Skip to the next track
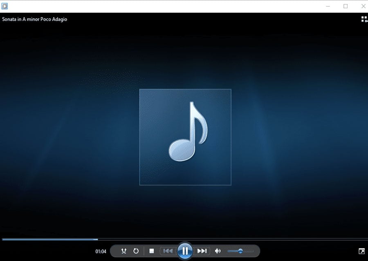The width and height of the screenshot is (368, 261). 202,251
